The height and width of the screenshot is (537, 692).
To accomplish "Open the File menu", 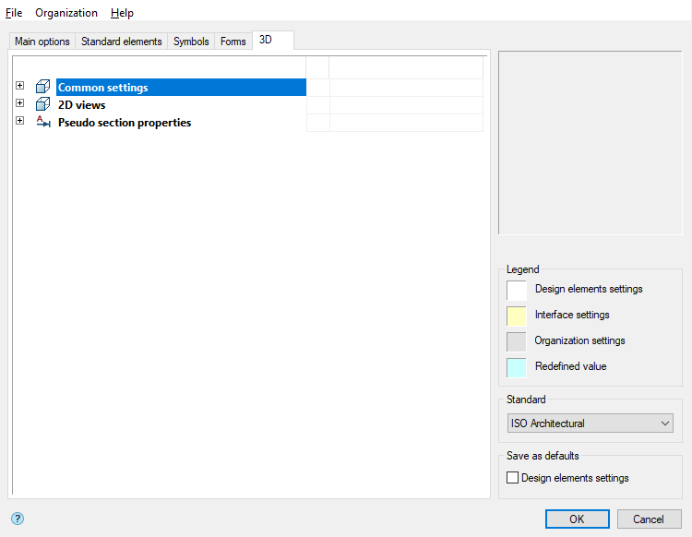I will pyautogui.click(x=14, y=13).
